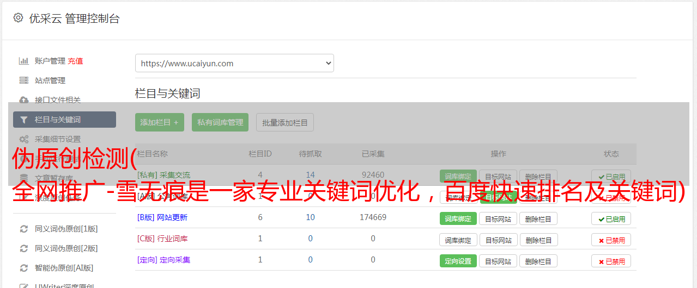Click the 已采集 column header
This screenshot has height=288, width=697.
click(373, 154)
